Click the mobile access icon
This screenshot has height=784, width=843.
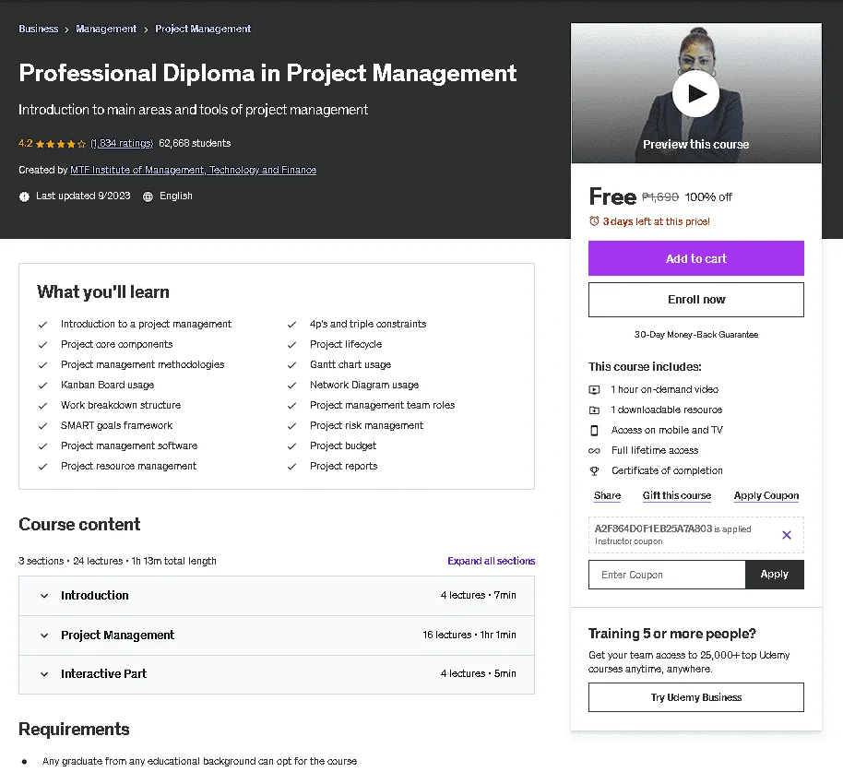pyautogui.click(x=594, y=430)
